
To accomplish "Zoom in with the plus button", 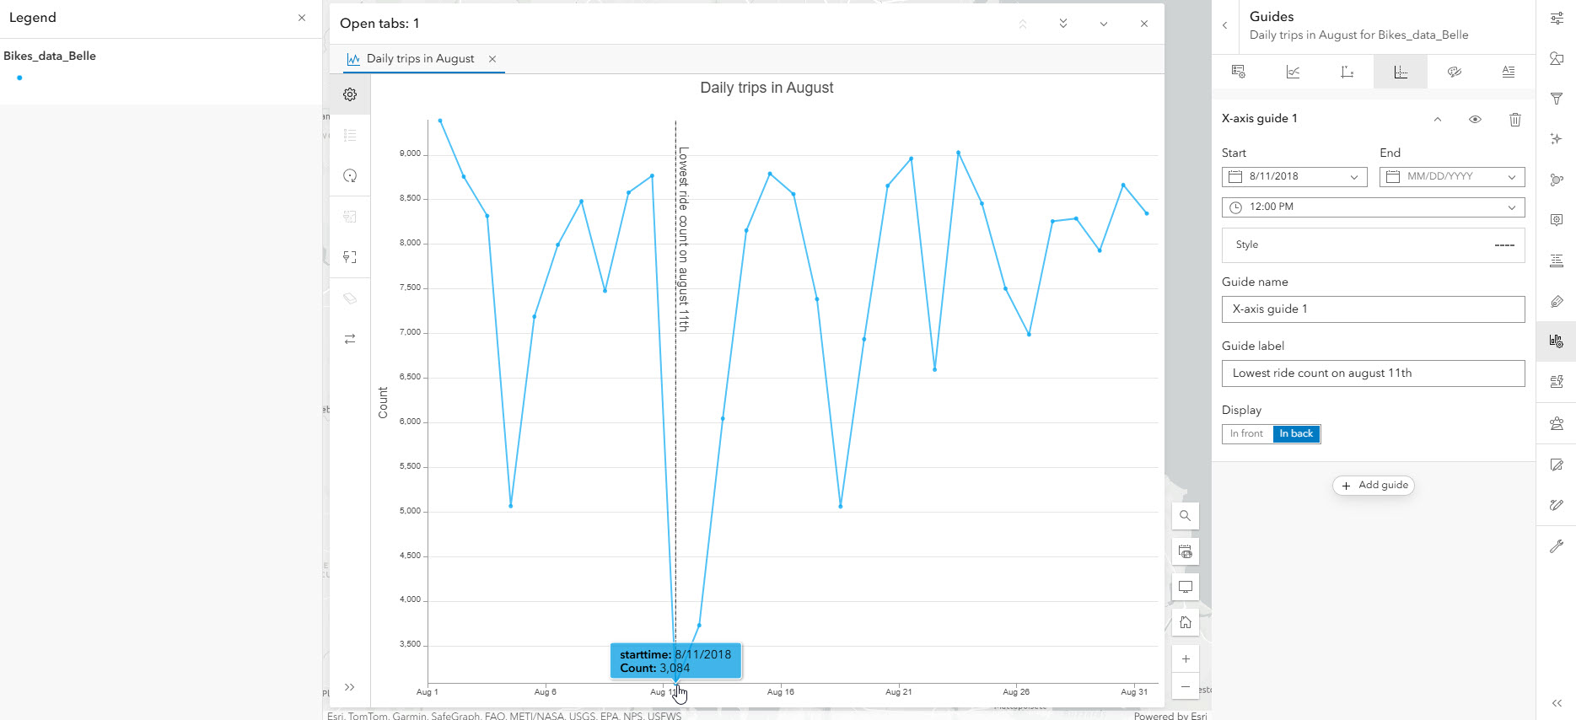I will pyautogui.click(x=1186, y=659).
